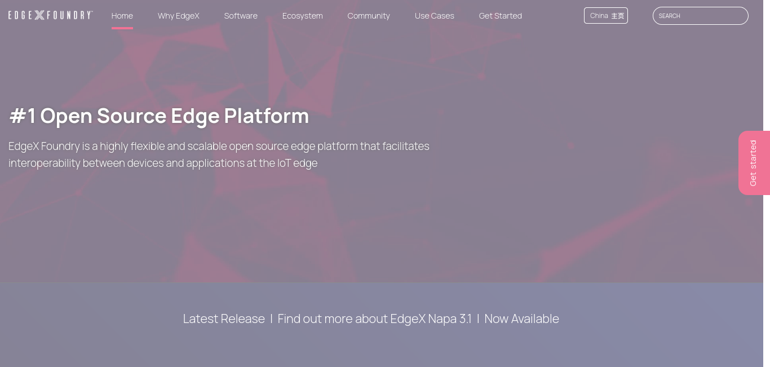
Task: Click the EdgeX Foundry description paragraph
Action: [219, 154]
